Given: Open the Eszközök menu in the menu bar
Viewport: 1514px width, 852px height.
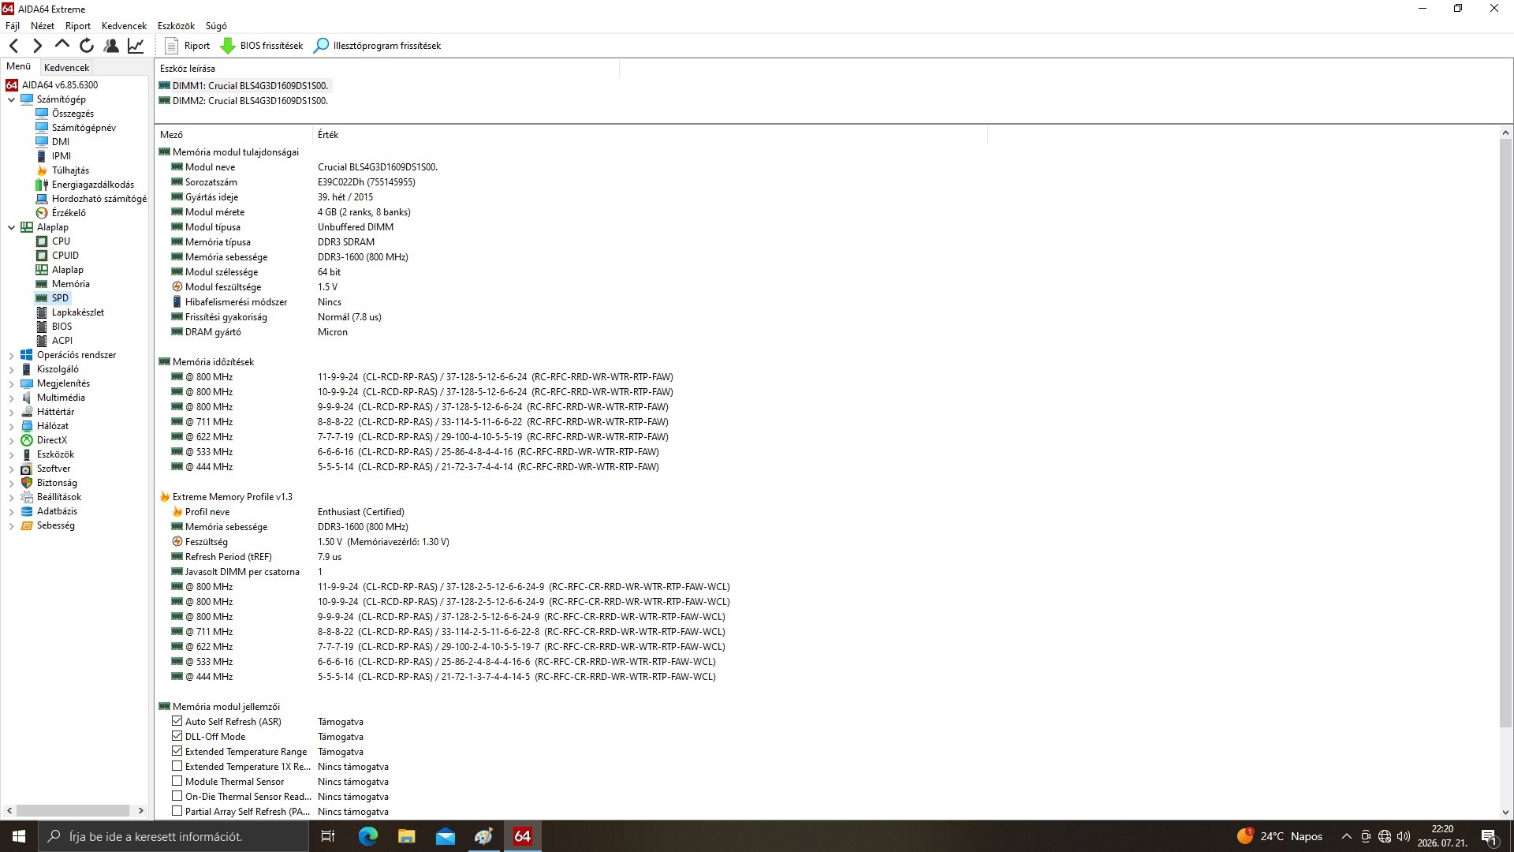Looking at the screenshot, I should click(x=176, y=26).
